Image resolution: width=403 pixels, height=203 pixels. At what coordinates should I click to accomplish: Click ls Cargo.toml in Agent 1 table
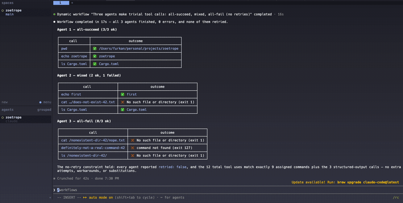pyautogui.click(x=74, y=64)
